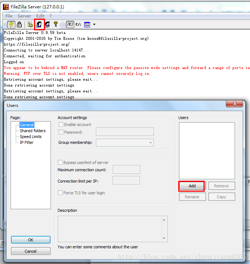Image resolution: width=250 pixels, height=264 pixels.
Task: Click the Copy user button
Action: point(222,197)
